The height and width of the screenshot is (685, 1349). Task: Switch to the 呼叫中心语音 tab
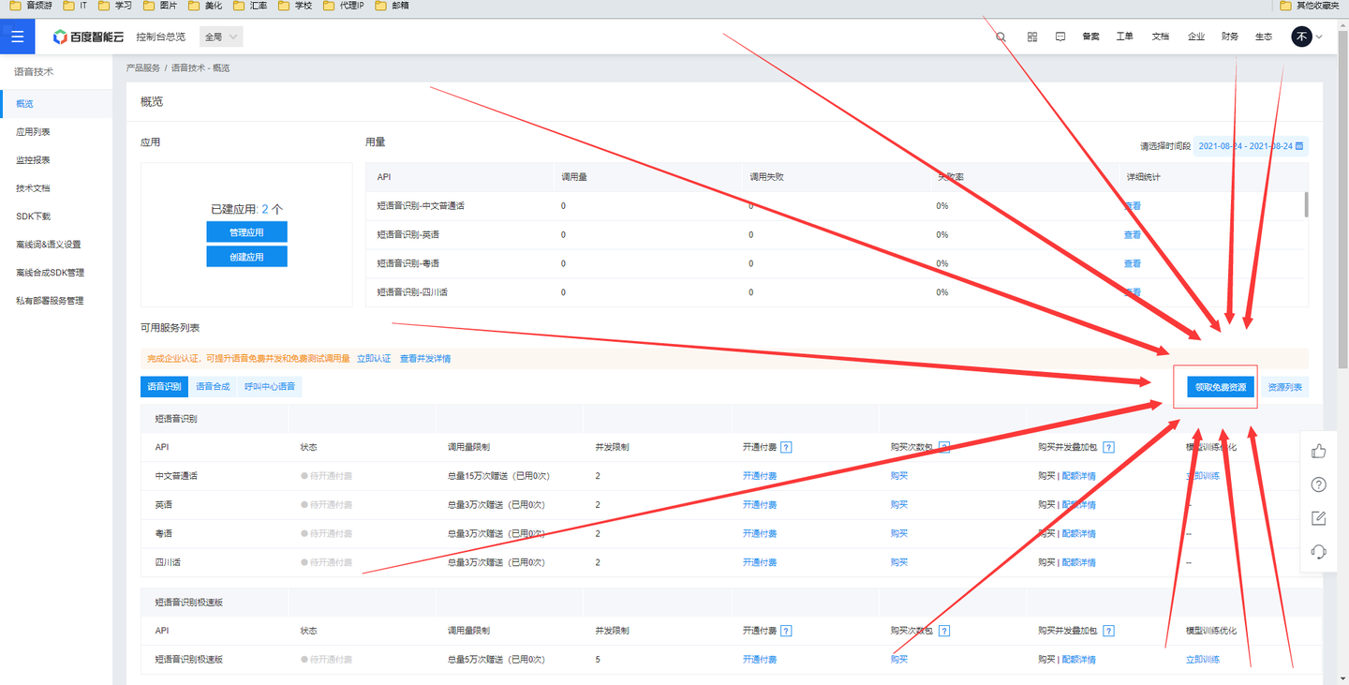pos(270,386)
